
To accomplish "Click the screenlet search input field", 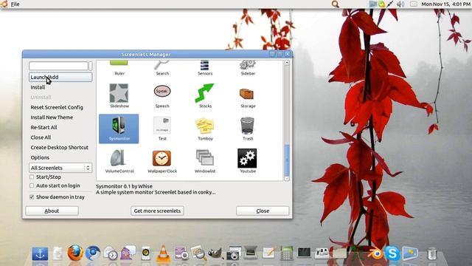I will click(x=58, y=66).
